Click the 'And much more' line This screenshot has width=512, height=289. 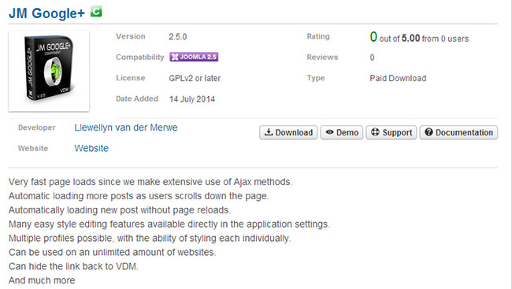pyautogui.click(x=42, y=280)
